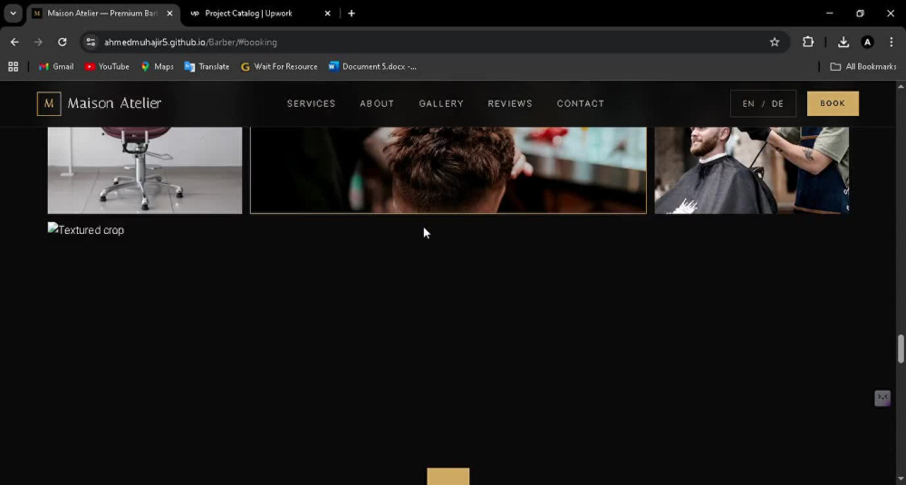Click the gold button at page bottom
This screenshot has height=485, width=906.
pos(448,476)
